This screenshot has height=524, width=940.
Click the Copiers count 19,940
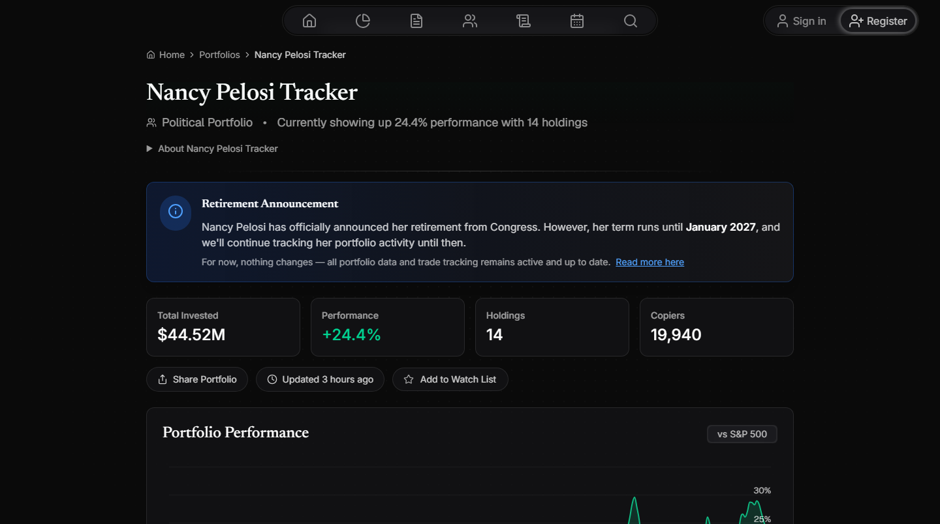tap(676, 335)
